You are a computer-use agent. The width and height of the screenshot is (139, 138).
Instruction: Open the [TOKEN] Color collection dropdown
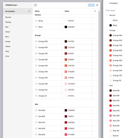click(12, 5)
